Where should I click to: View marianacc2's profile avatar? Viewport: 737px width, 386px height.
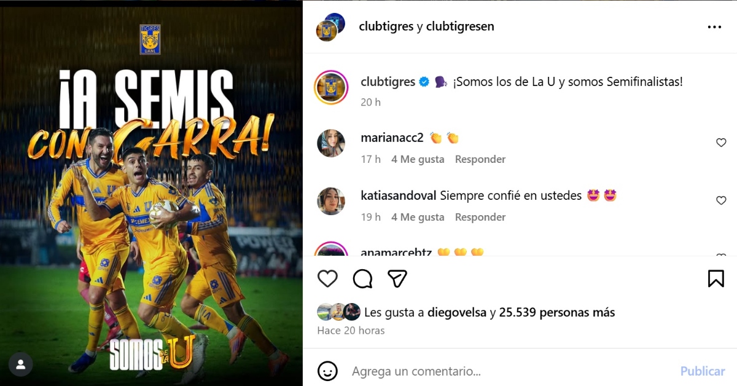tap(331, 143)
